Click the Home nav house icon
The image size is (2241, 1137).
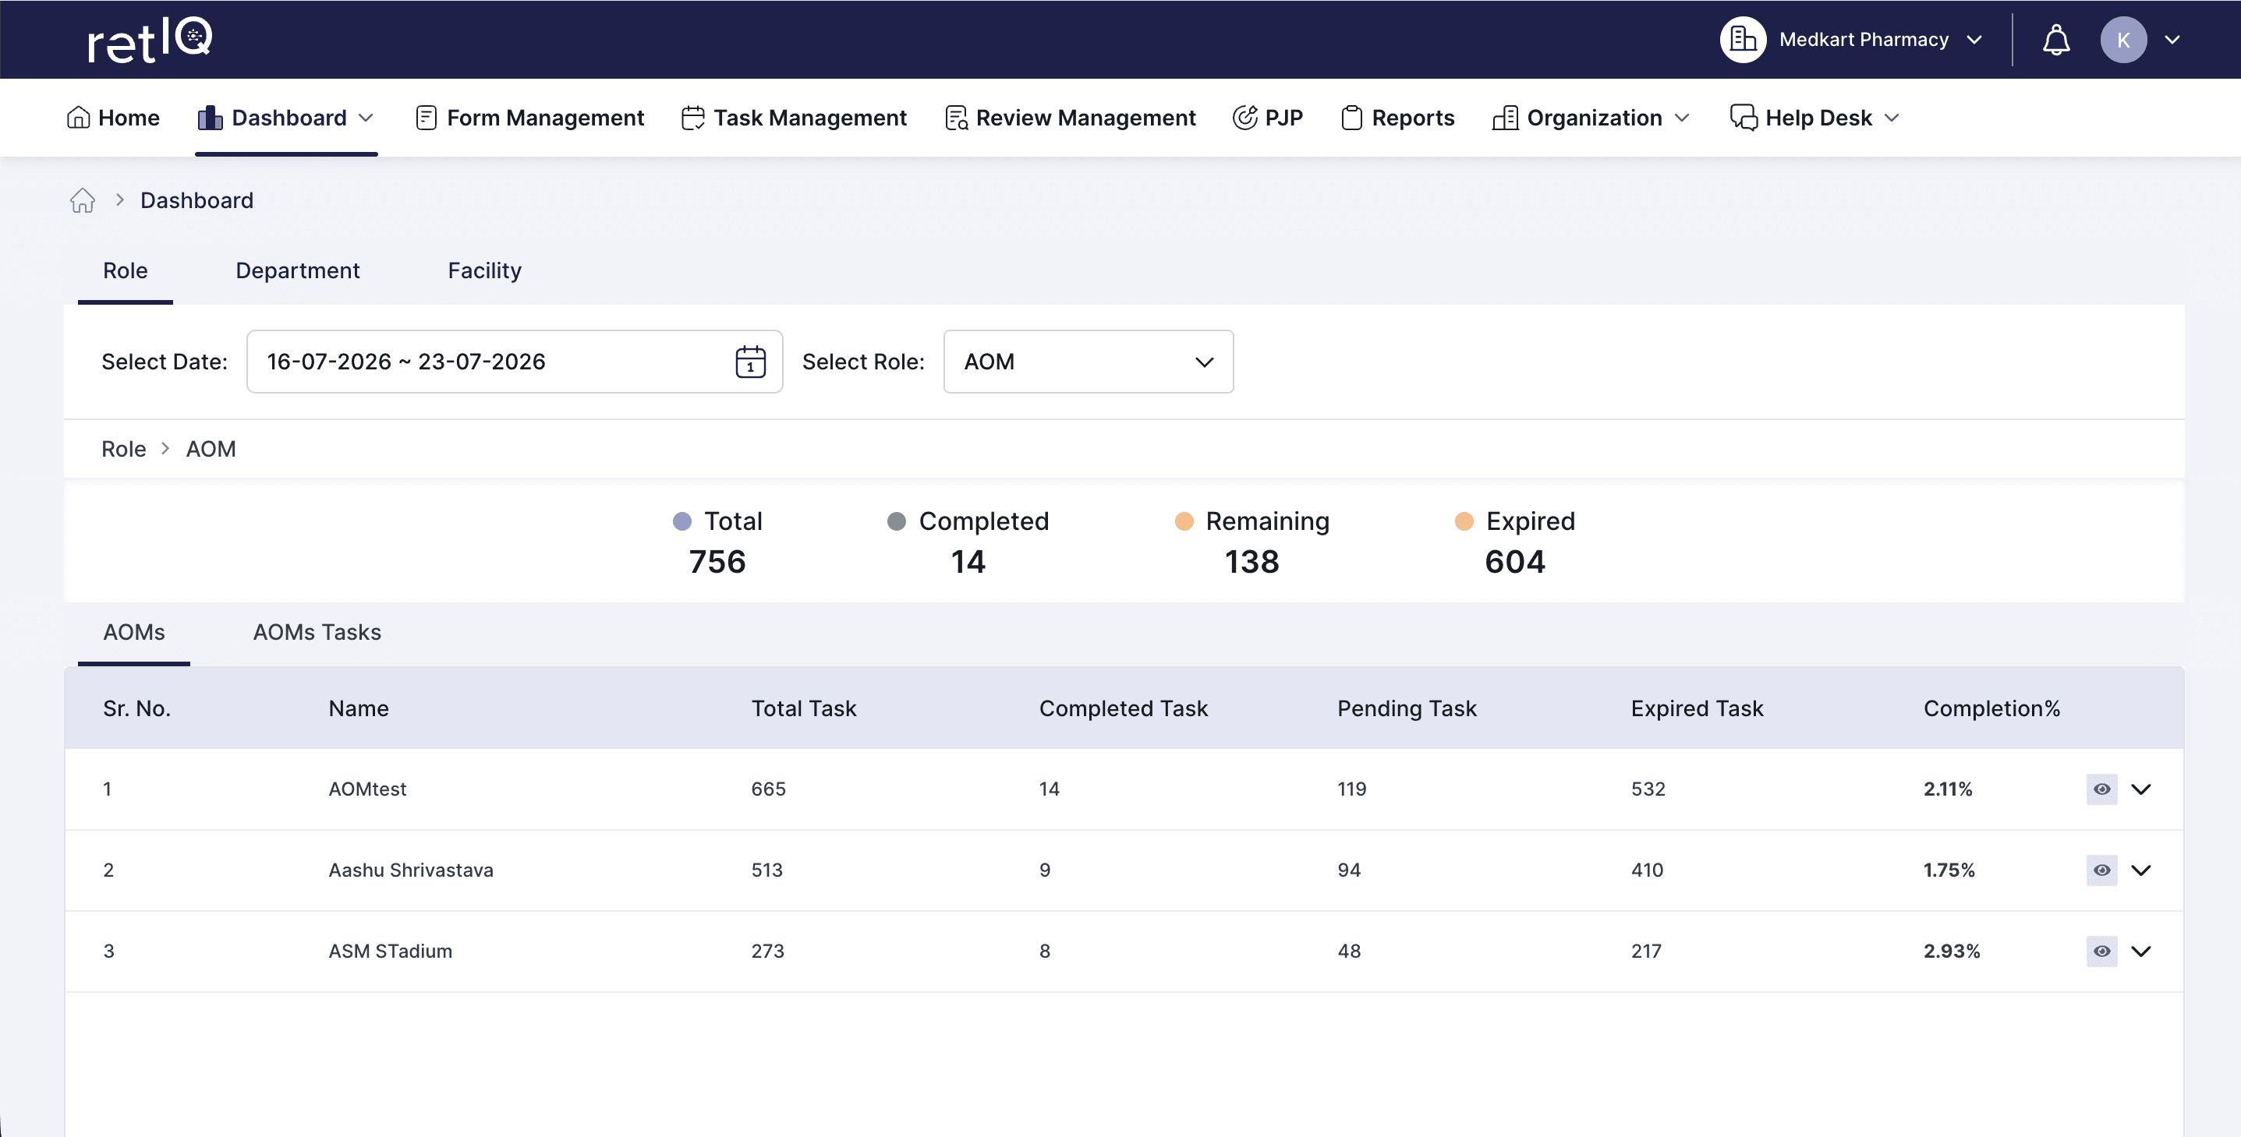78,118
